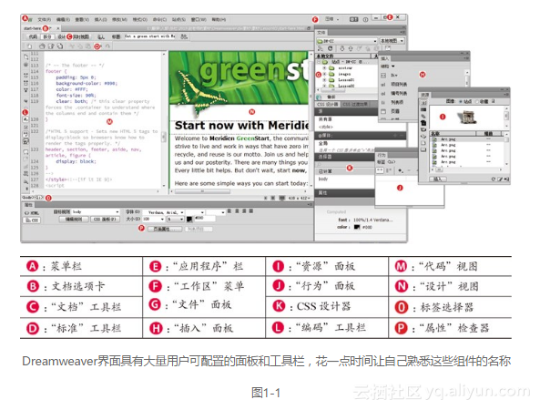Click the Put files up-arrow icon in Files panel
This screenshot has width=540, height=410.
351,48
